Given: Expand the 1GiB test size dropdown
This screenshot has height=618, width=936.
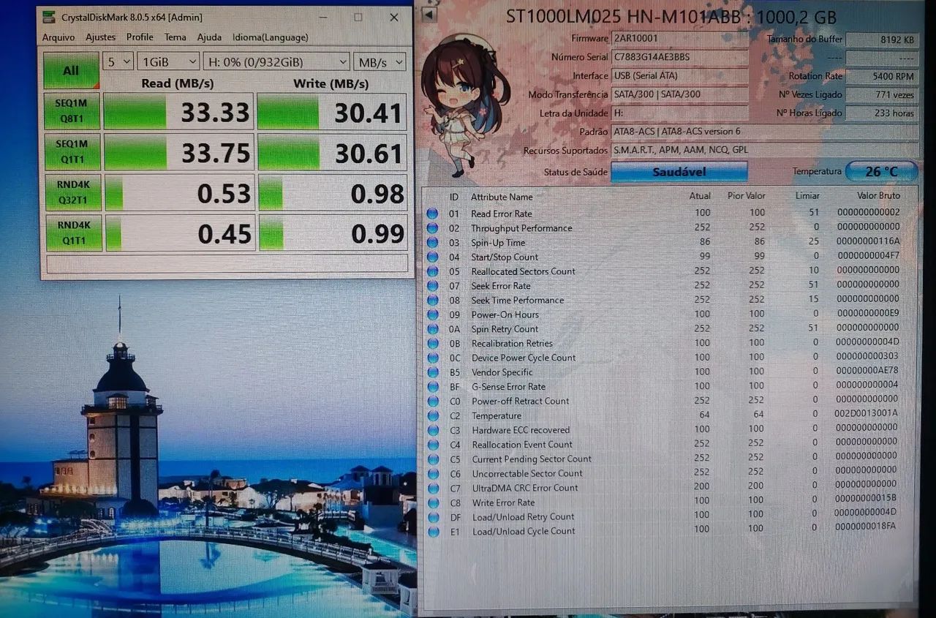Looking at the screenshot, I should tap(168, 62).
